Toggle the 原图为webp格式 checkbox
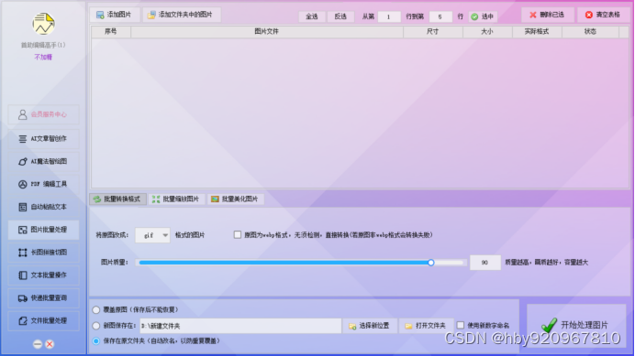Image resolution: width=635 pixels, height=356 pixels. coord(238,235)
